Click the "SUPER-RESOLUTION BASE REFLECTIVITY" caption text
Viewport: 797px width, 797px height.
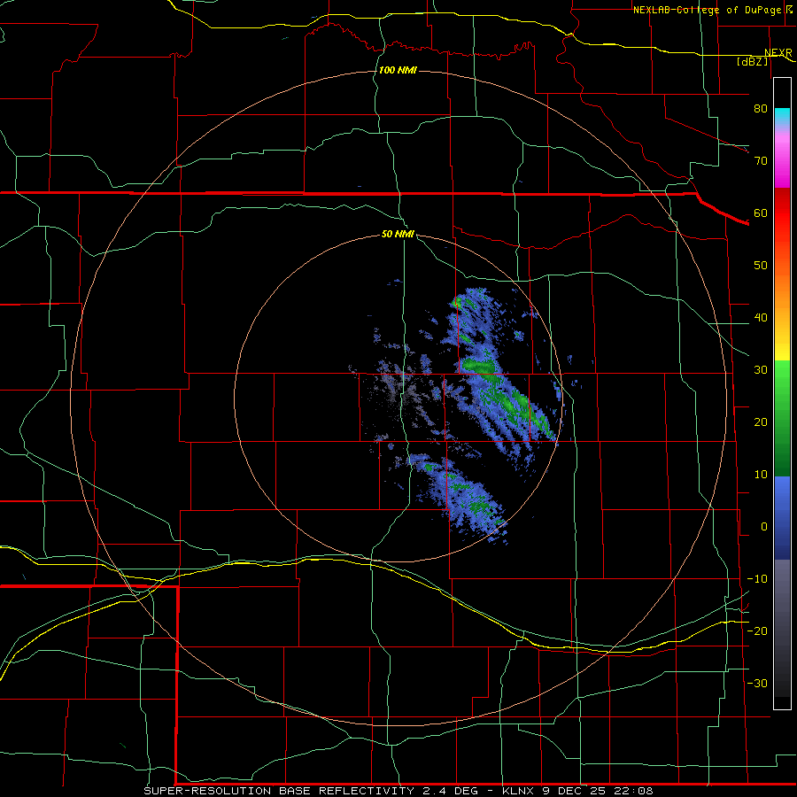(279, 791)
